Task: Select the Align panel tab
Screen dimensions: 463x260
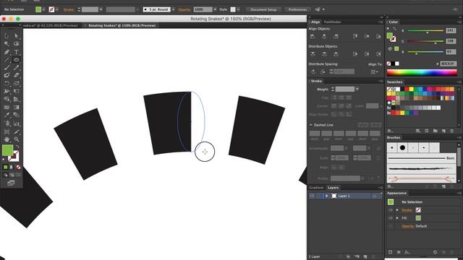Action: coord(315,22)
